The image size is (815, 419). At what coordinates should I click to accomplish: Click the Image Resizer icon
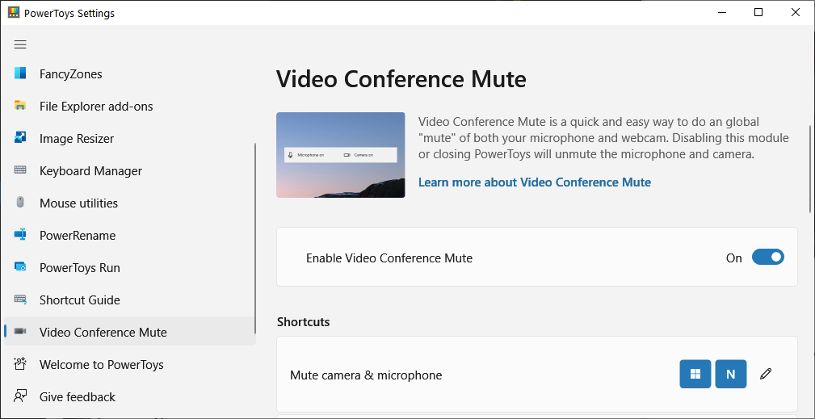(21, 139)
